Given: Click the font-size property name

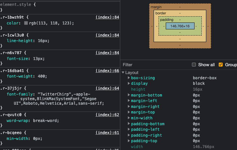Looking at the screenshot, I should tap(17, 59).
